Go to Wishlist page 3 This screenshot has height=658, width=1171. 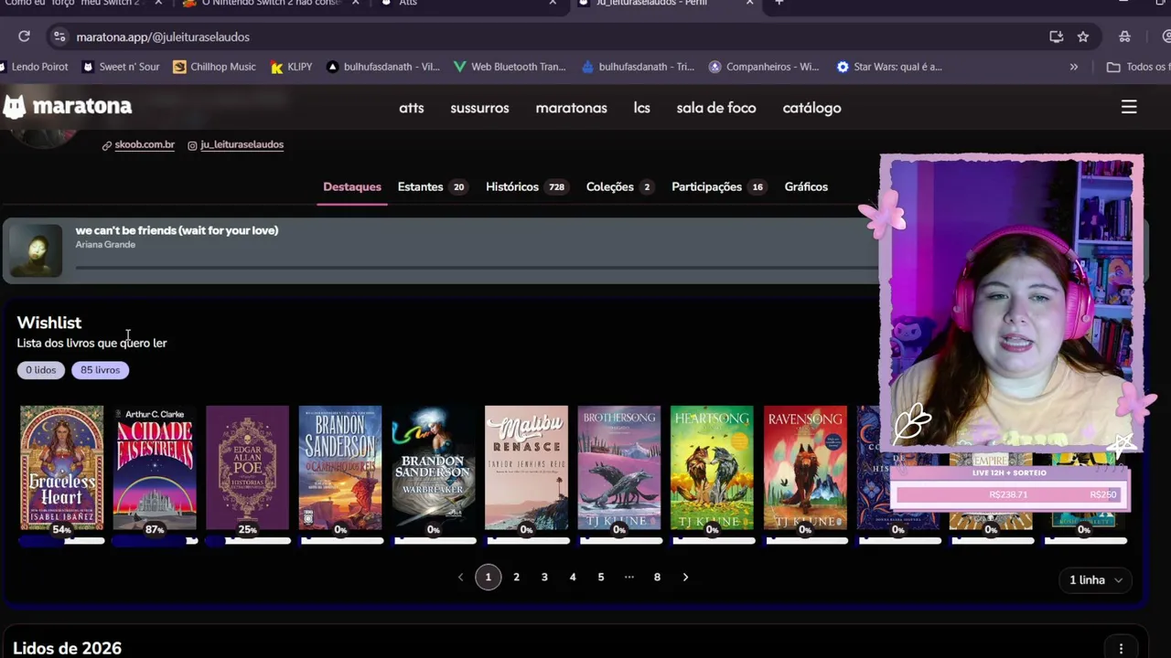point(544,578)
